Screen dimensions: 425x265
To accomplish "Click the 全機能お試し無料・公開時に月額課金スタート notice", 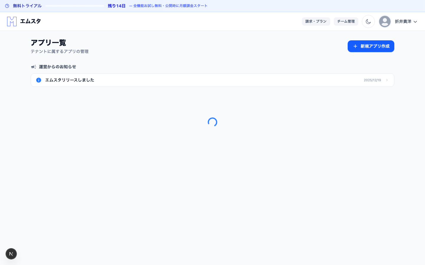I will tap(168, 6).
